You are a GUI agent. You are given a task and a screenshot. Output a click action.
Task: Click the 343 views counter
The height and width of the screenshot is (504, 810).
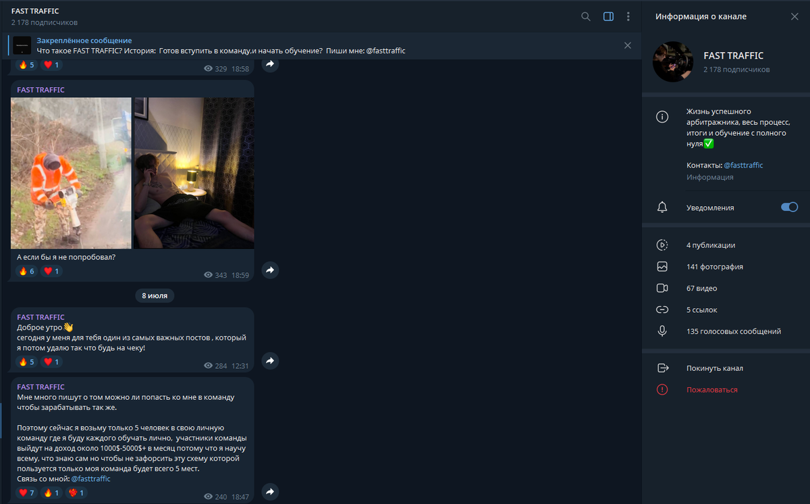[215, 275]
